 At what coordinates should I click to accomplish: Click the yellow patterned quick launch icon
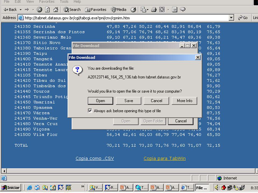(x=69, y=188)
